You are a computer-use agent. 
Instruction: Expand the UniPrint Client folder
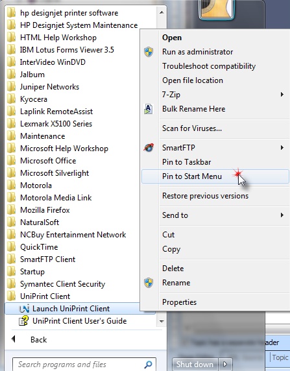click(45, 296)
